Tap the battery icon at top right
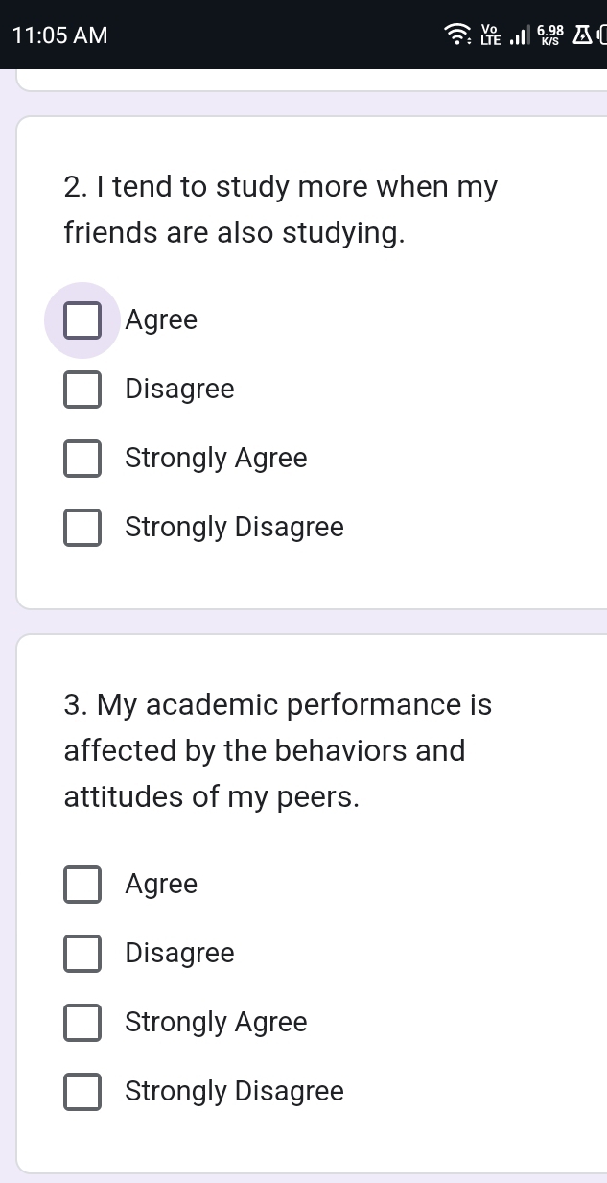This screenshot has height=1183, width=607. [x=601, y=35]
